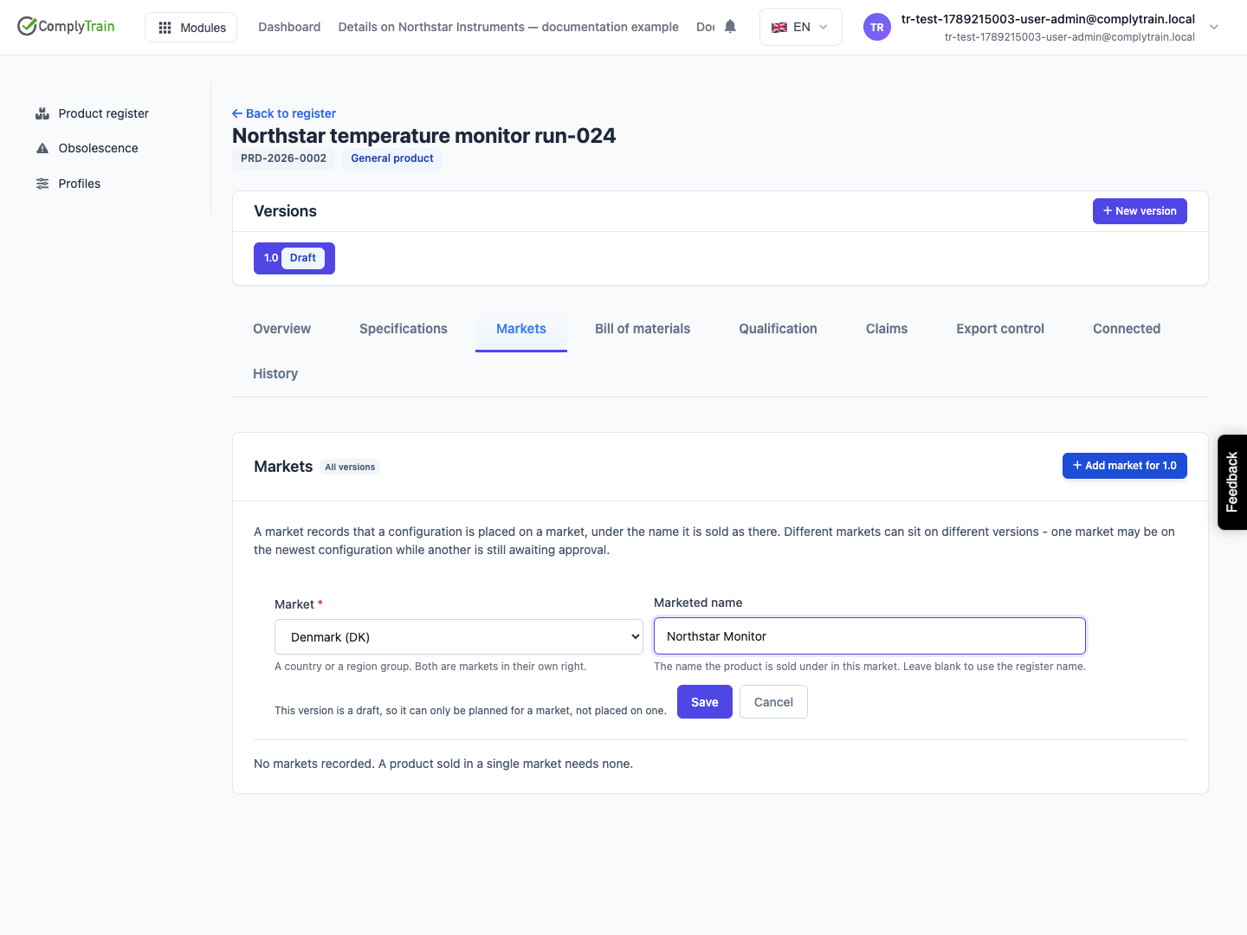Open the Connected tab
The height and width of the screenshot is (935, 1247).
1127,329
